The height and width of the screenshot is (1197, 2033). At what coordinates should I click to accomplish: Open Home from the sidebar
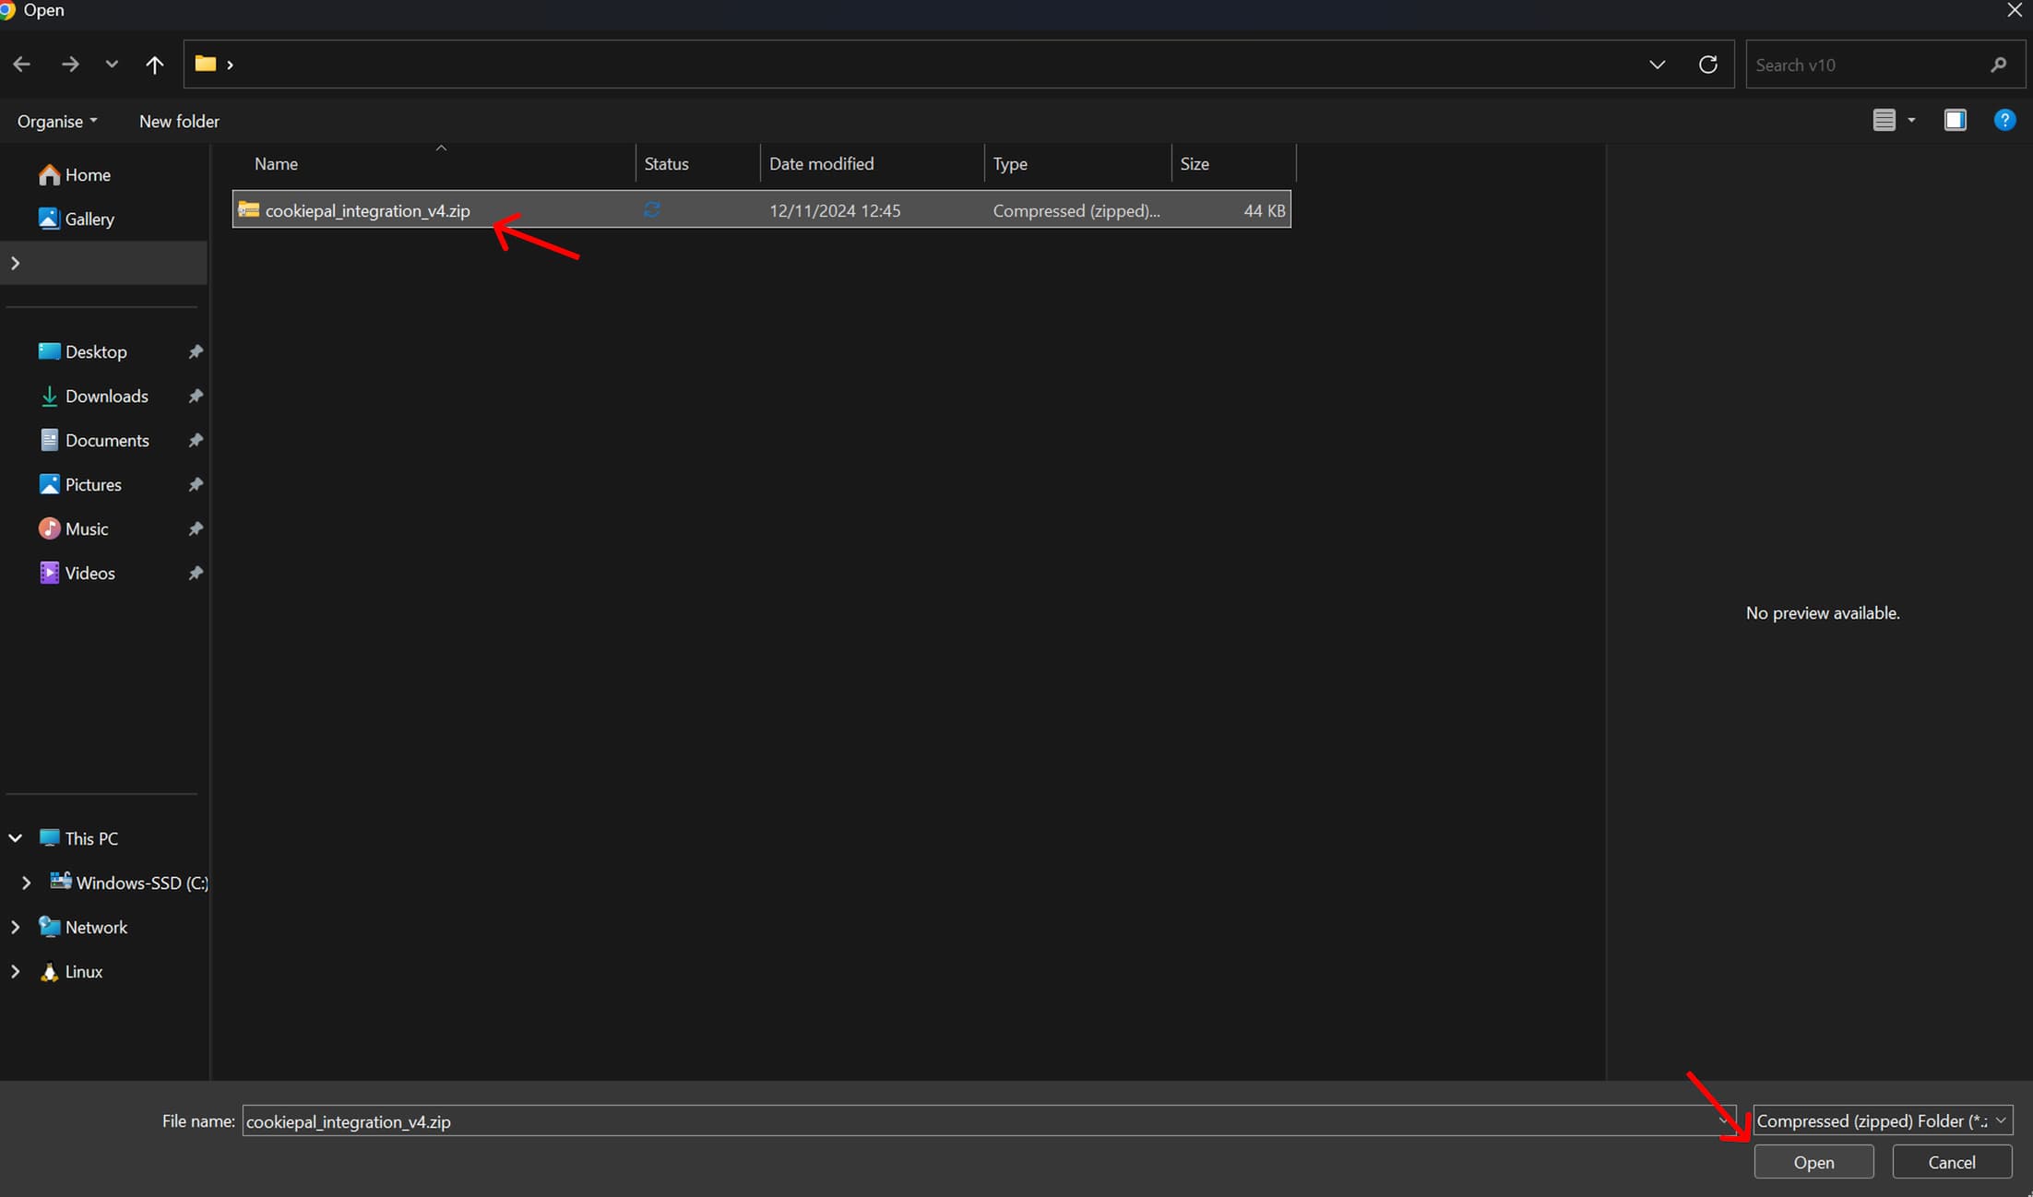88,174
